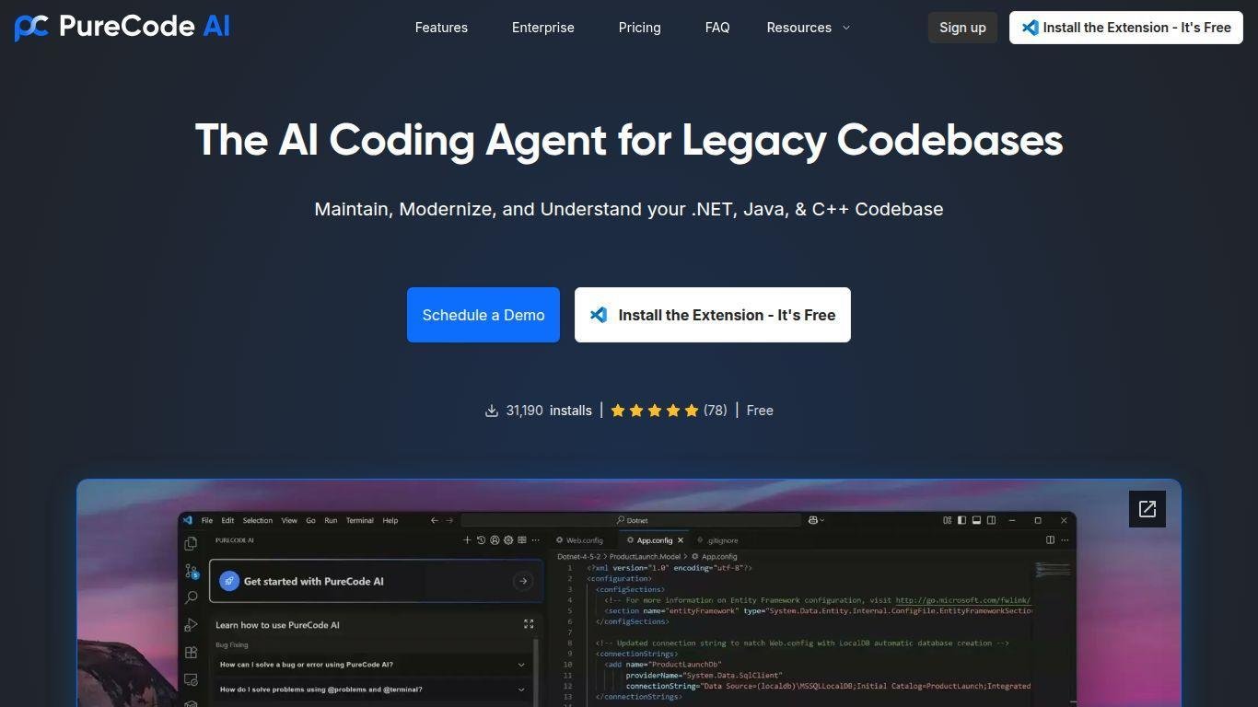Viewport: 1258px width, 707px height.
Task: Switch to the .gitignore editor tab
Action: tap(722, 540)
